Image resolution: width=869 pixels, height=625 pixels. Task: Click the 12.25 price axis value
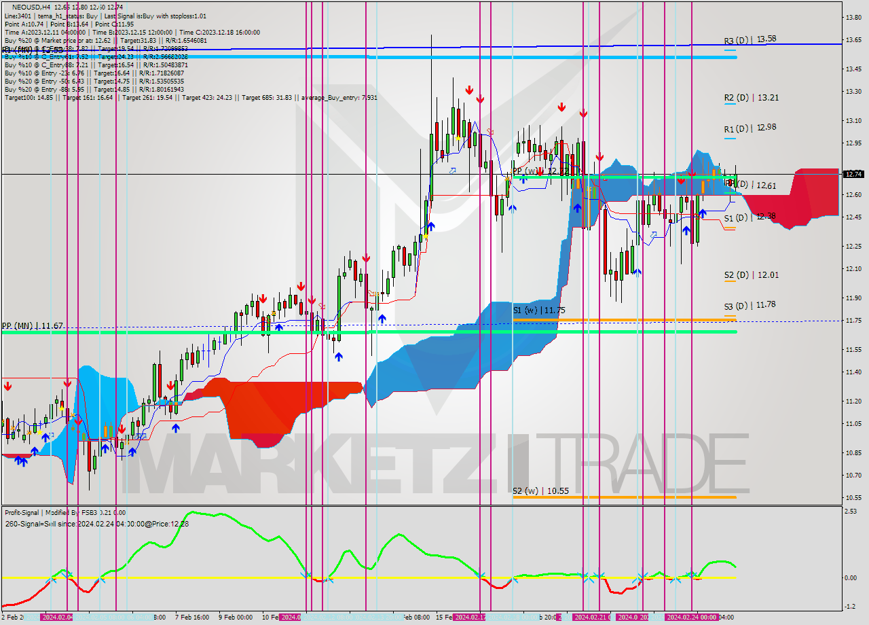[x=853, y=246]
